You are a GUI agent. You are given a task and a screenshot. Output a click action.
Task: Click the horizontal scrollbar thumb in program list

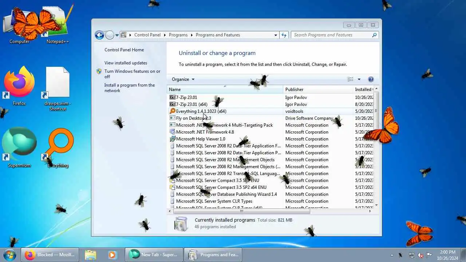[x=241, y=211]
